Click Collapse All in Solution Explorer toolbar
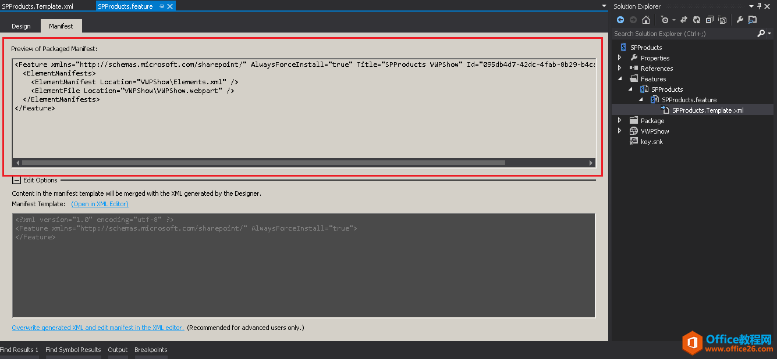 [x=709, y=19]
